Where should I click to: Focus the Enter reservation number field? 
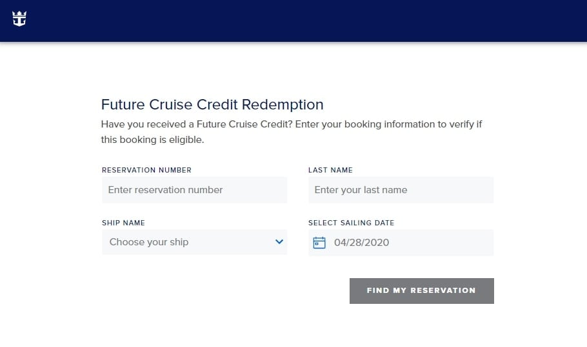tap(194, 190)
